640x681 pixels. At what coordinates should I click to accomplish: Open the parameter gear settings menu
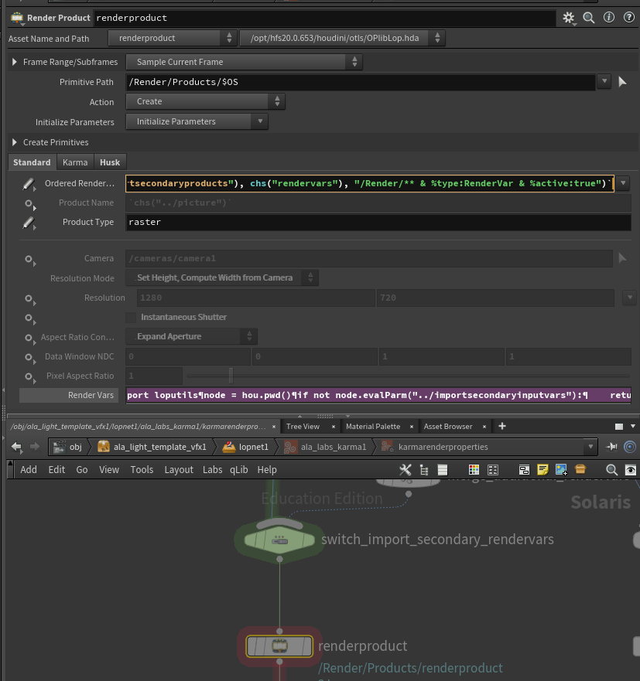[569, 17]
